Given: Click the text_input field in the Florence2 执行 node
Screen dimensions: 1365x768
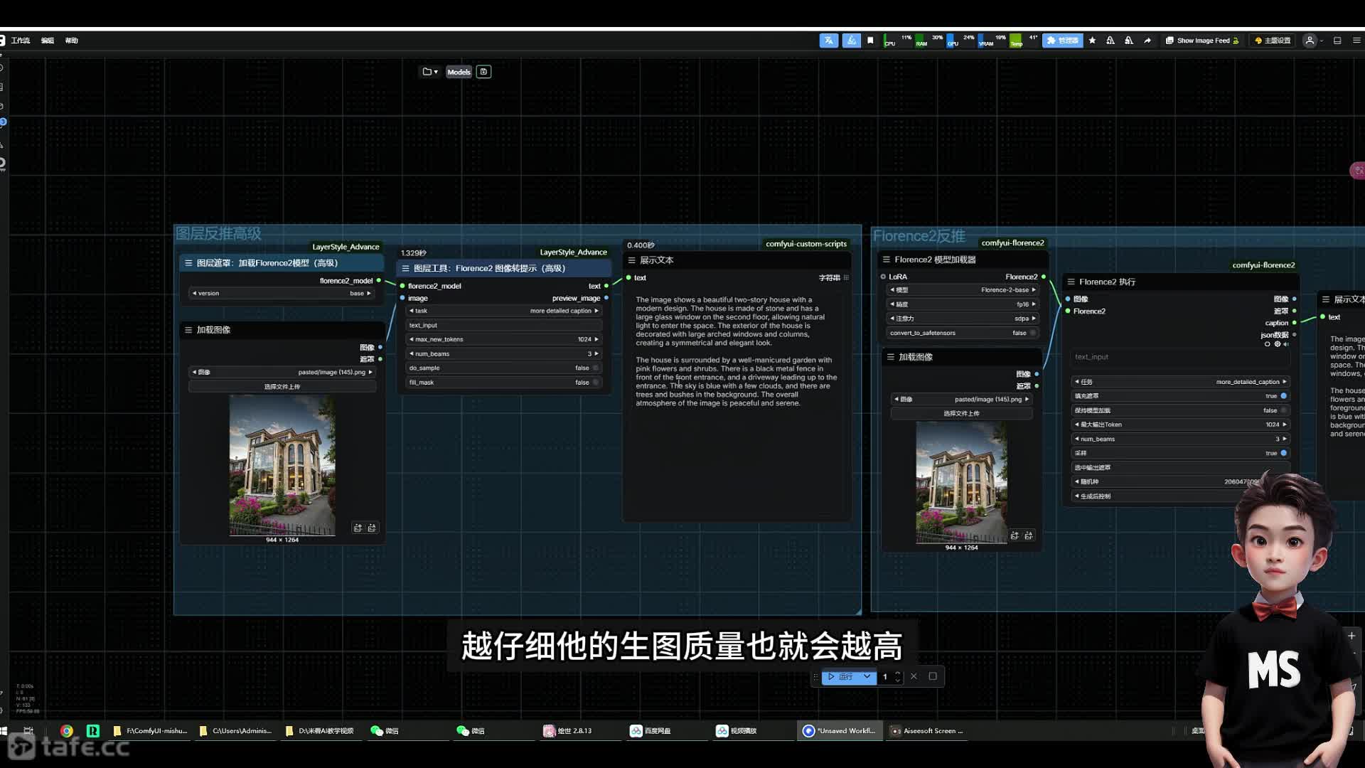Looking at the screenshot, I should pos(1180,357).
